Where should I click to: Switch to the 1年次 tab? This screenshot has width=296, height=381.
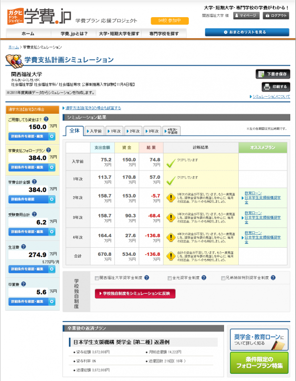(114, 131)
